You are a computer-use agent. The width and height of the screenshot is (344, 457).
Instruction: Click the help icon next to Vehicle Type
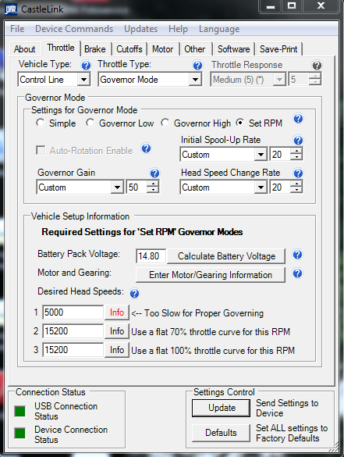(x=86, y=66)
